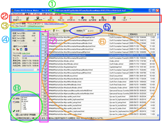Click the 上記の設定で再描画 redraw button
Viewport: 162px width, 123px height.
26,115
